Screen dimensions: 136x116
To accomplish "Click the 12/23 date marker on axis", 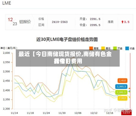I will point(126,113).
